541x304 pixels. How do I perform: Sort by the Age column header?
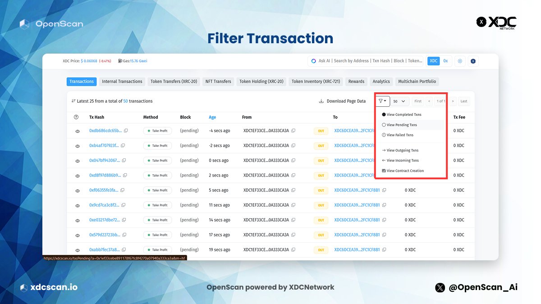[x=212, y=117]
